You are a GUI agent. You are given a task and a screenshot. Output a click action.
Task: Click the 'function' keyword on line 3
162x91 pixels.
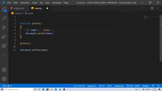[26, 24]
